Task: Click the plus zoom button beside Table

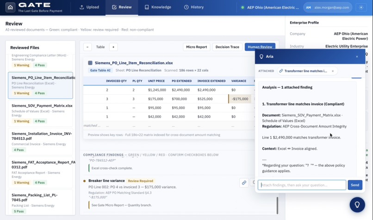Action: click(113, 47)
